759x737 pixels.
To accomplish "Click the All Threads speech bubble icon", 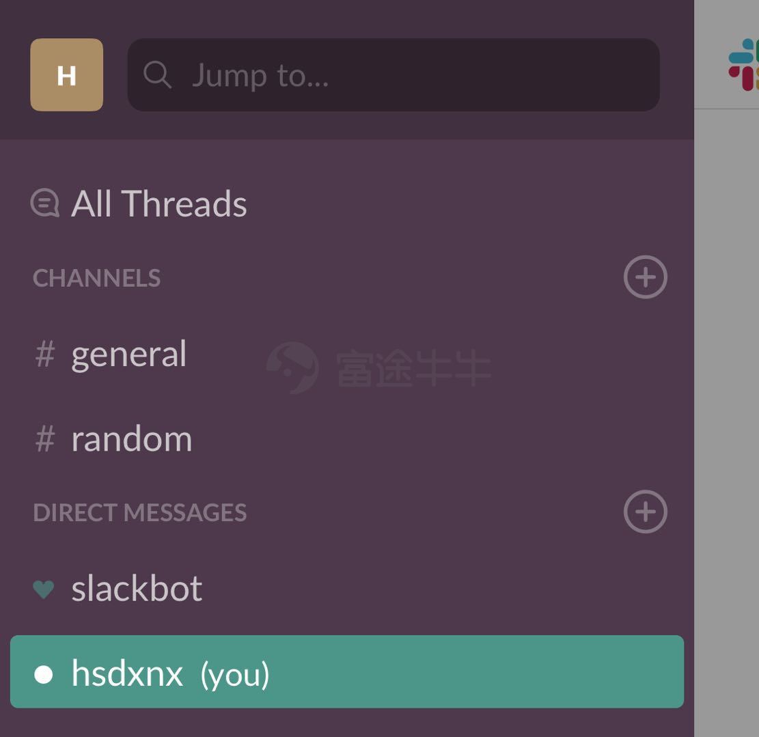I will click(44, 203).
